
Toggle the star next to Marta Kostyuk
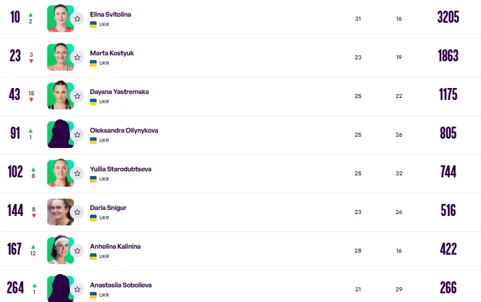(x=77, y=58)
